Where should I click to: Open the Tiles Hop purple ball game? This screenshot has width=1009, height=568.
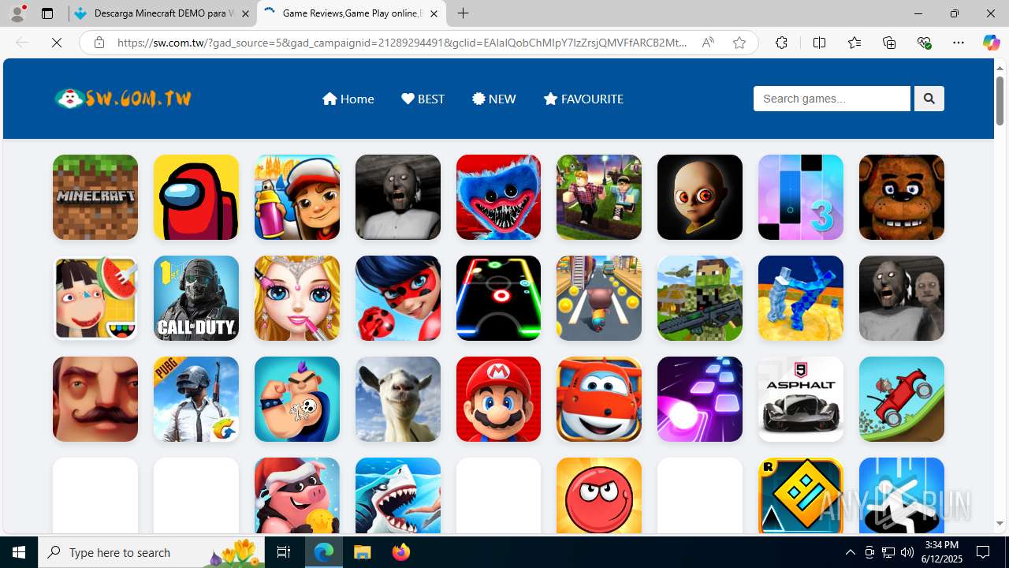700,399
